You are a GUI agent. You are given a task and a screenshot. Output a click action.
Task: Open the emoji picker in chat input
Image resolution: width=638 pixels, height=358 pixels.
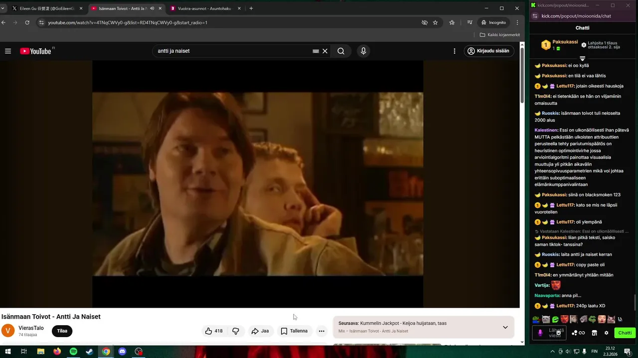[559, 333]
